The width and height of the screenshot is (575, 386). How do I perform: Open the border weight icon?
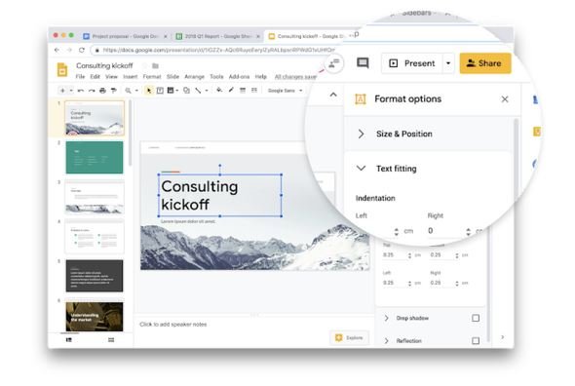click(x=243, y=90)
